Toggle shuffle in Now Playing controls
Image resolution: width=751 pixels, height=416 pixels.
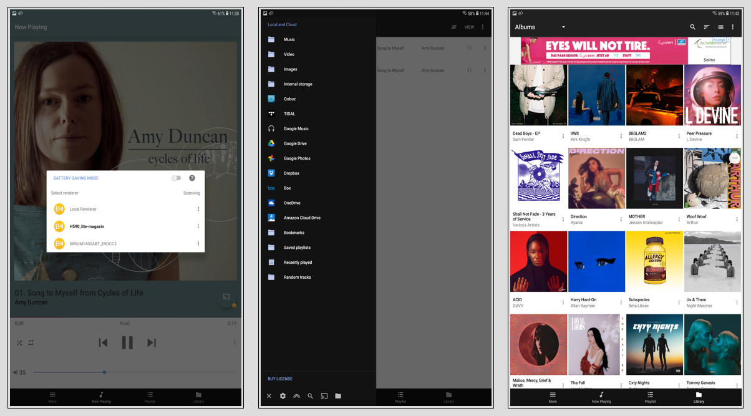[x=19, y=342]
